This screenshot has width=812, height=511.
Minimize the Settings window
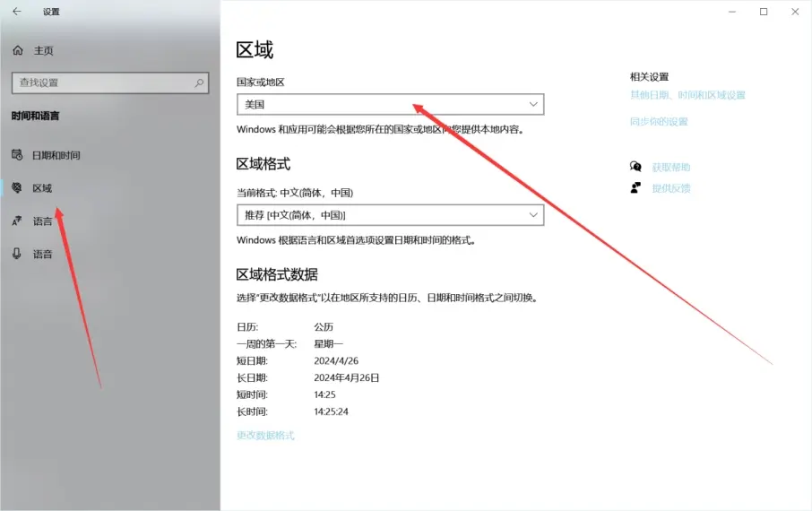[731, 12]
